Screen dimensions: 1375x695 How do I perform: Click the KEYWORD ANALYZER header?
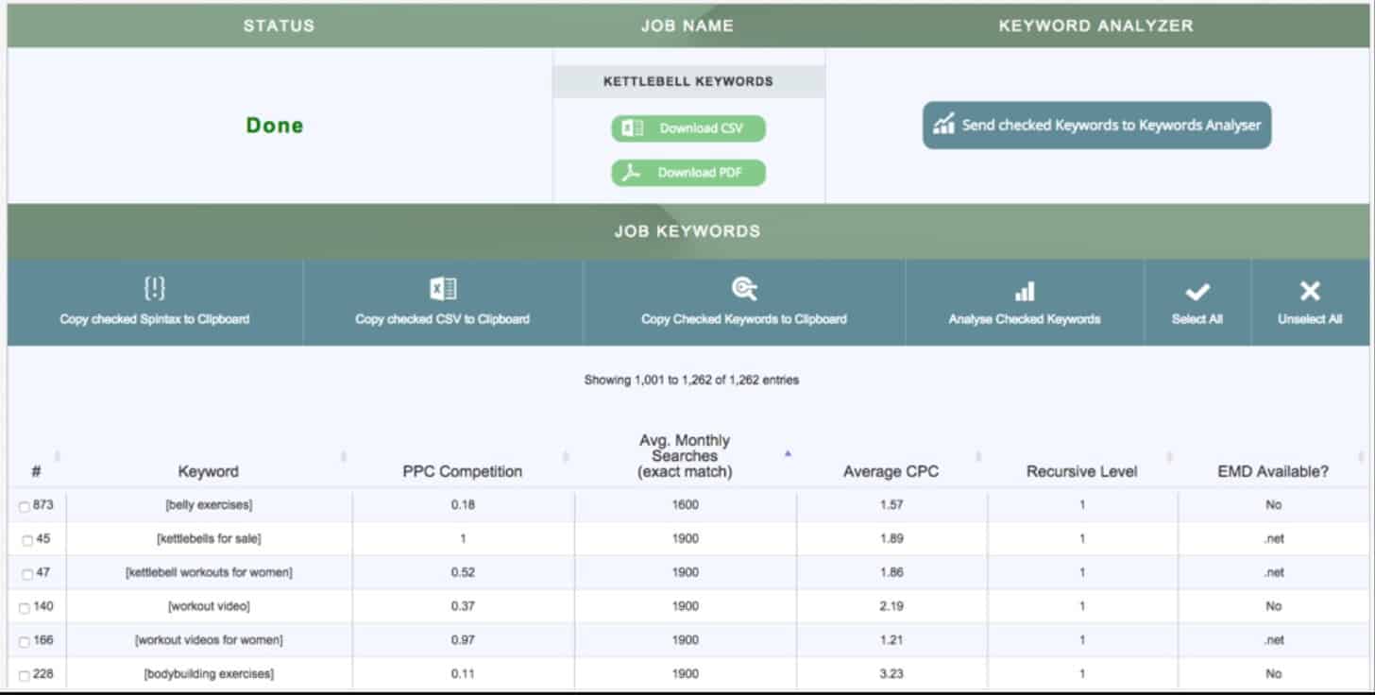(1096, 26)
